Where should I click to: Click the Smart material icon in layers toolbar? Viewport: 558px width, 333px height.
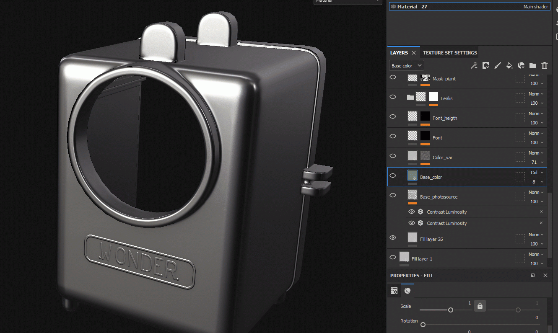pos(521,65)
